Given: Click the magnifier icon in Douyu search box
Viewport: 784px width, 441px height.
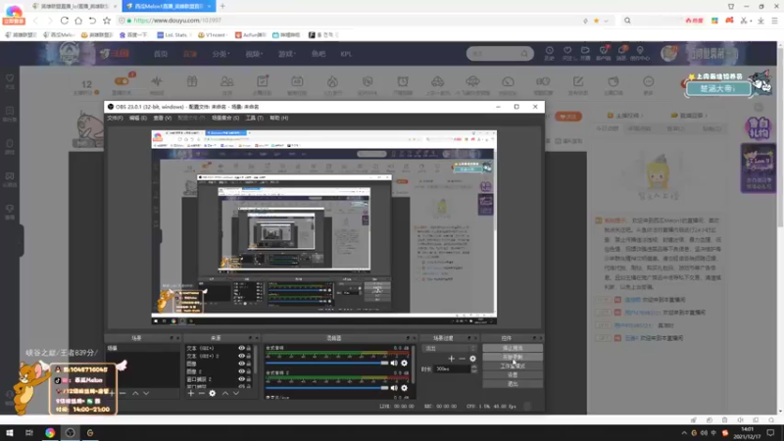Looking at the screenshot, I should (524, 54).
